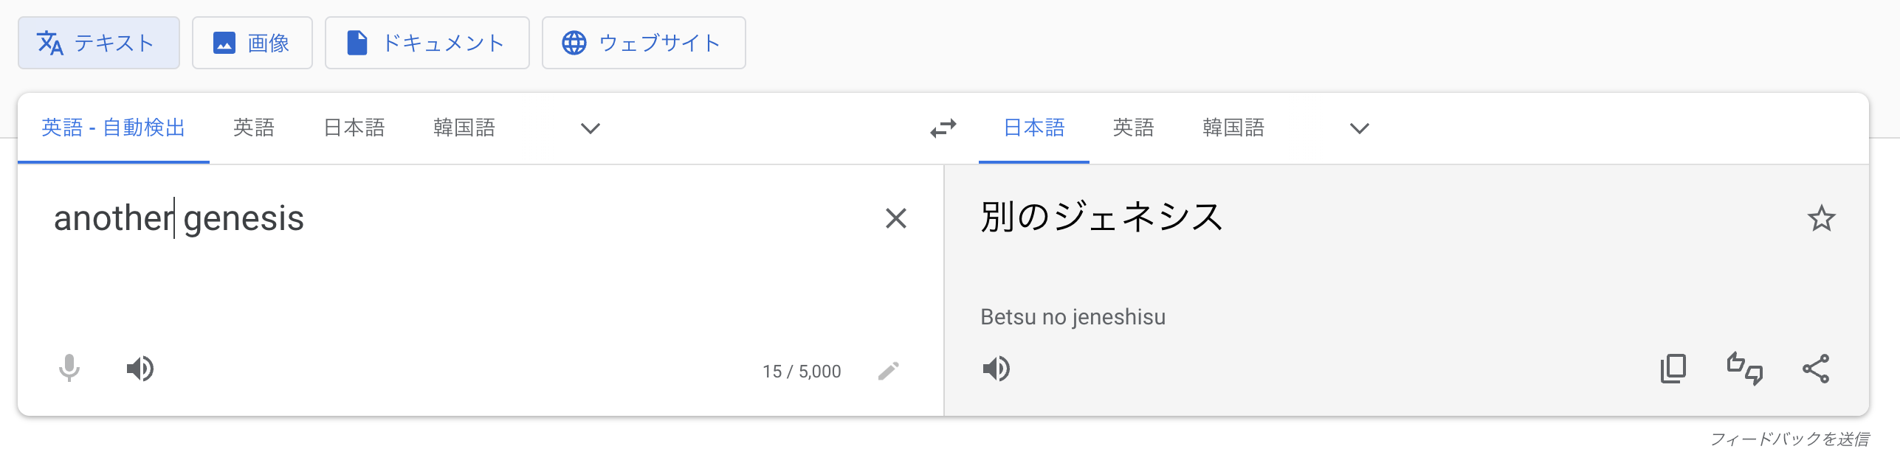Screen dimensions: 1900x463
Task: Choose 韓国語 as the target language
Action: [1233, 128]
